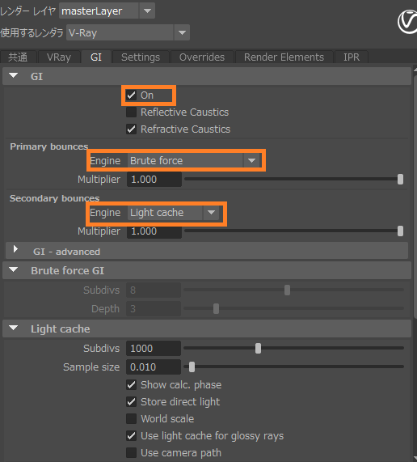Screen dimensions: 417x462
Task: Click Primary bounces Multiplier slider handle
Action: click(x=400, y=179)
